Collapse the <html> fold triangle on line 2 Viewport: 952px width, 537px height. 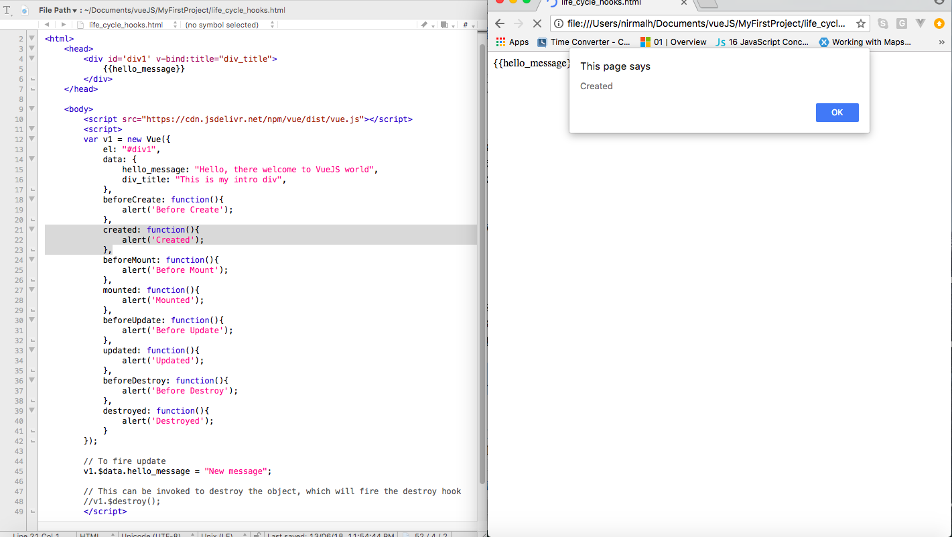click(31, 39)
